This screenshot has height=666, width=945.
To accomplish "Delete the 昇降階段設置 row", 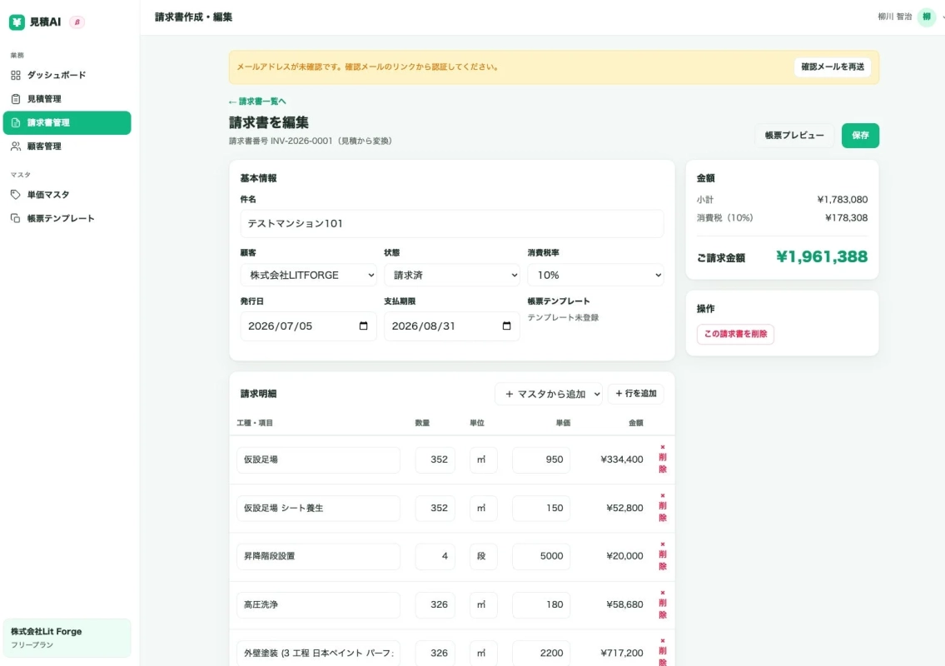I will click(x=663, y=556).
